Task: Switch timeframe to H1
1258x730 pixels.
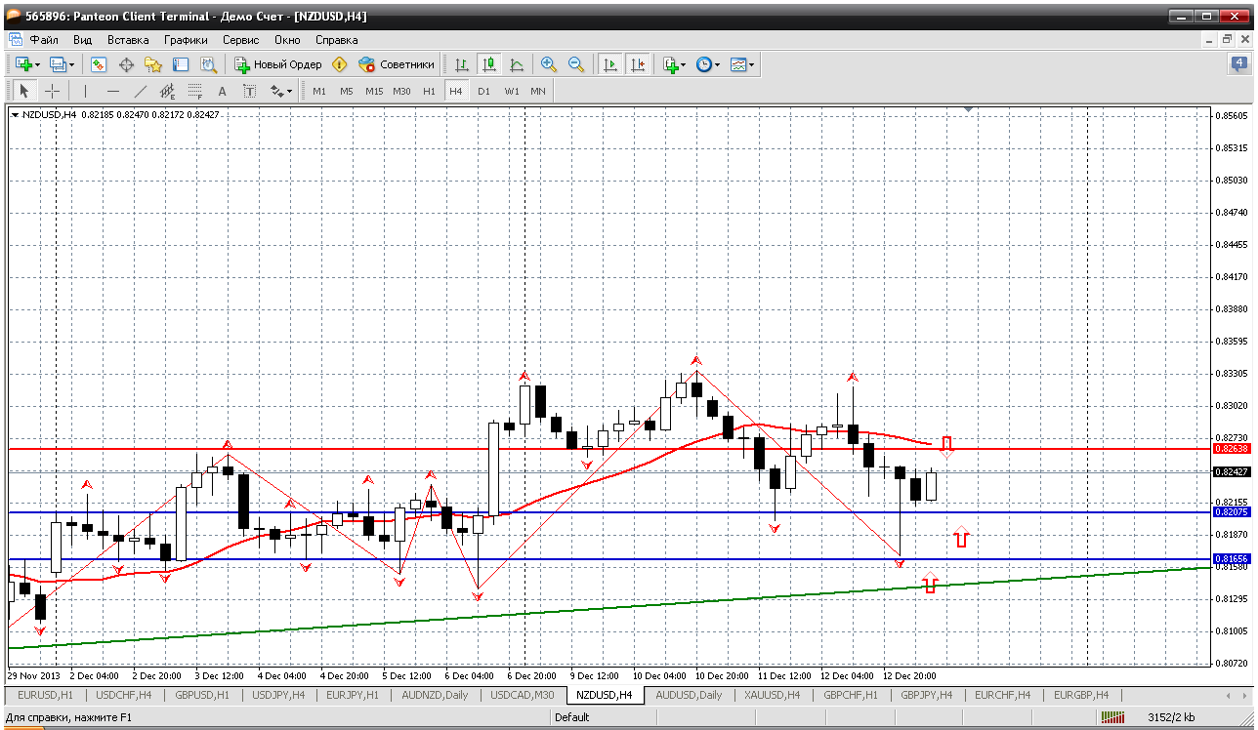Action: point(429,91)
